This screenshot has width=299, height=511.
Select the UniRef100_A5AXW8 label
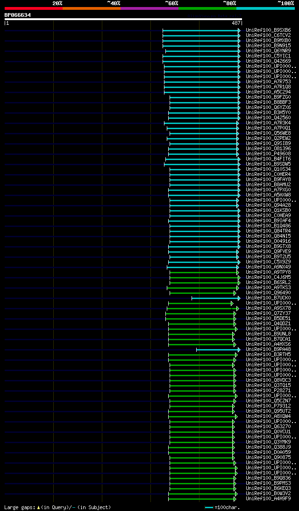tap(269, 195)
